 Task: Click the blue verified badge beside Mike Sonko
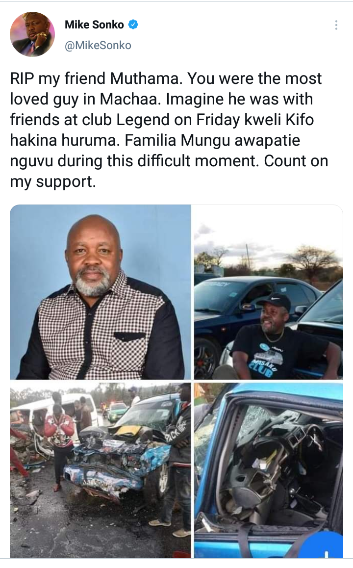pos(133,25)
